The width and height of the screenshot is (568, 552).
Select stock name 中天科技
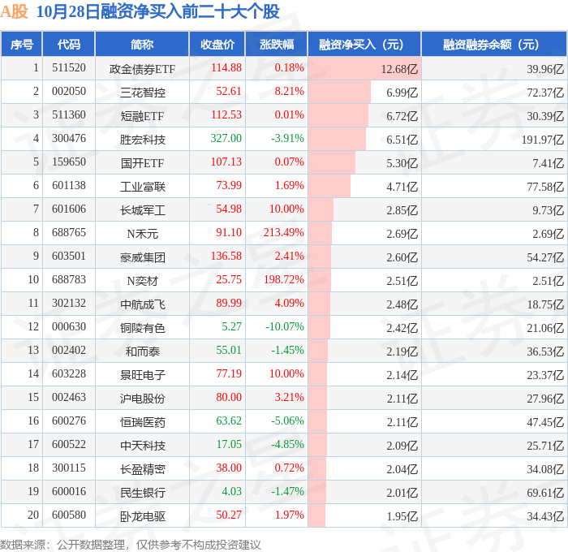coord(142,446)
